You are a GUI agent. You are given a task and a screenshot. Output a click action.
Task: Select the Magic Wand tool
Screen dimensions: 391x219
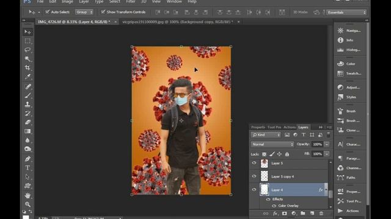(27, 58)
